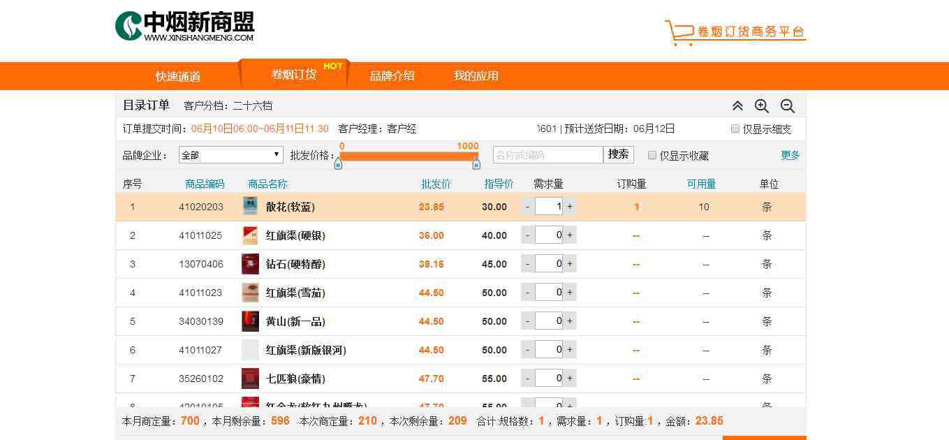Viewport: 949px width, 440px height.
Task: Decrease quantity for 红旗渠(硬银)
Action: point(528,235)
